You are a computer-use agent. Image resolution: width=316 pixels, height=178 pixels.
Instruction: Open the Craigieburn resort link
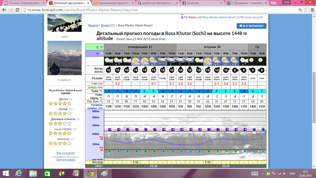coord(65,80)
